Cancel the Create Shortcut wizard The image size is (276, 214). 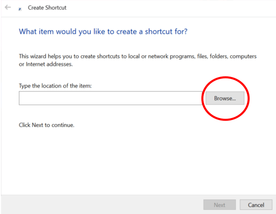click(x=256, y=205)
